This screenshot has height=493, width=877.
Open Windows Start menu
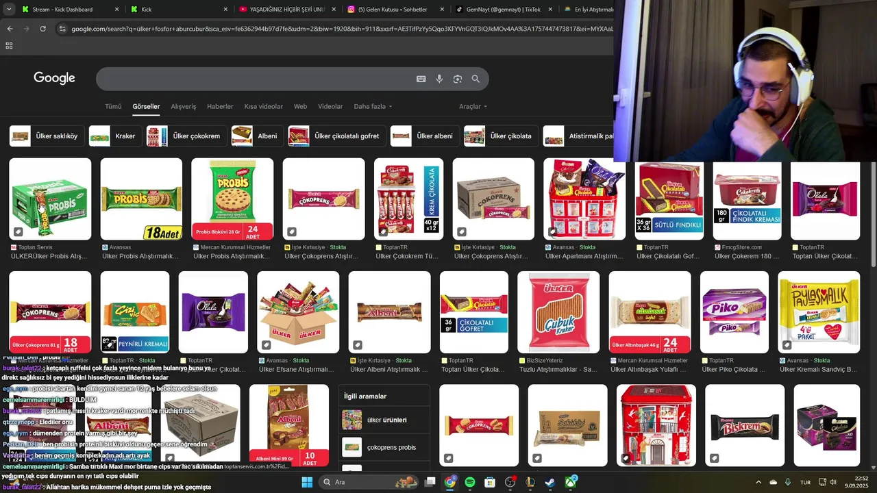[307, 482]
